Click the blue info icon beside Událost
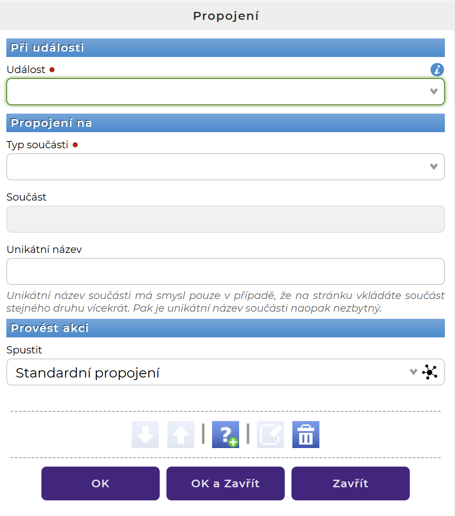This screenshot has width=455, height=516. (x=437, y=70)
